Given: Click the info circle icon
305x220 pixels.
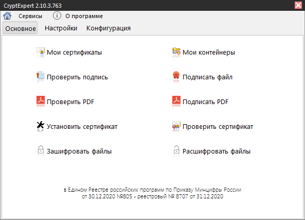Looking at the screenshot, I should 57,15.
